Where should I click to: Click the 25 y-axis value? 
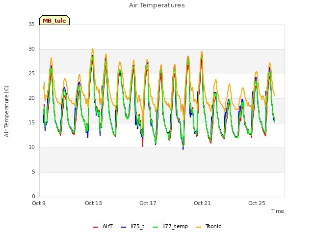click(31, 73)
